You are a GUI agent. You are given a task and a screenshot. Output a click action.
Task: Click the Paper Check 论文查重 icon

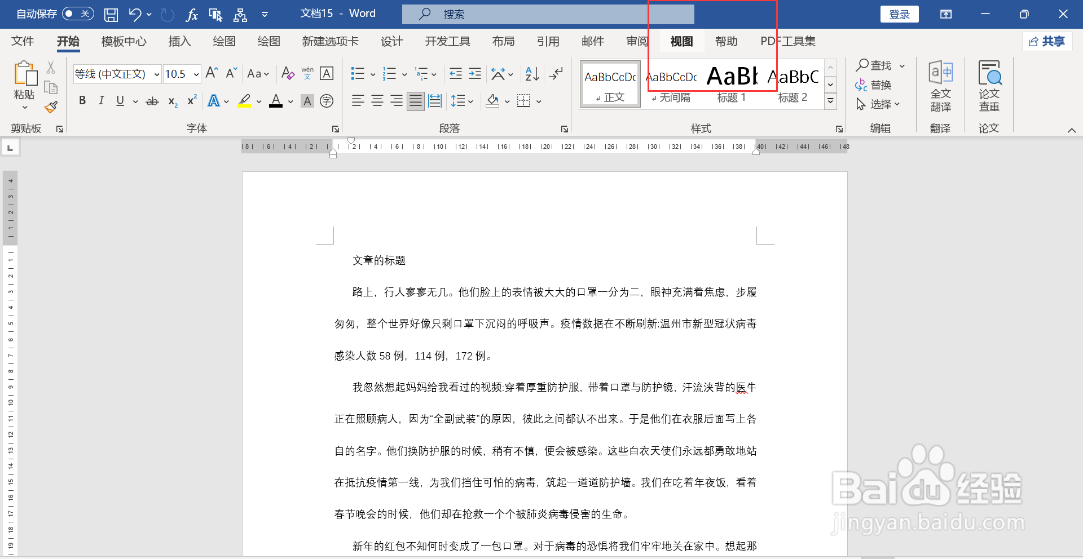tap(989, 86)
